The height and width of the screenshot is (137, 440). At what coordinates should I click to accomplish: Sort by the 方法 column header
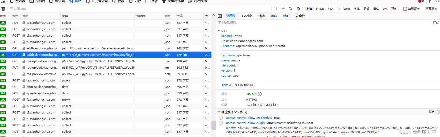[x=16, y=16]
